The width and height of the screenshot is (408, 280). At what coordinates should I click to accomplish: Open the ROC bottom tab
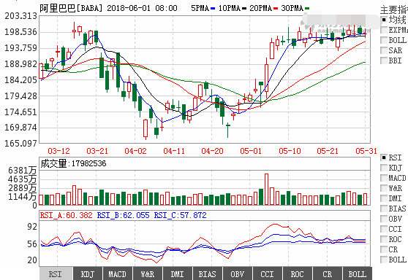click(297, 274)
